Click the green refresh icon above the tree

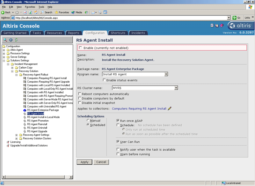16,40
